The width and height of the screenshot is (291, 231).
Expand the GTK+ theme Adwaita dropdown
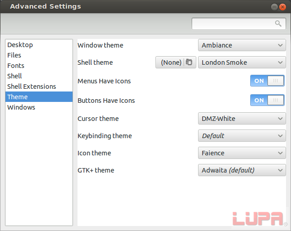pos(242,170)
